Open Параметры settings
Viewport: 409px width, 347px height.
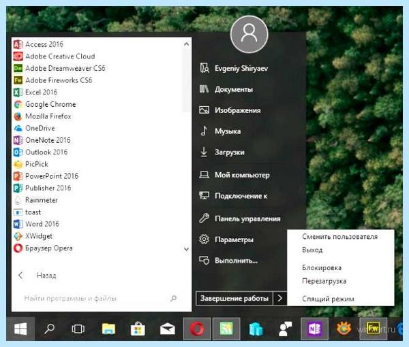pyautogui.click(x=226, y=239)
